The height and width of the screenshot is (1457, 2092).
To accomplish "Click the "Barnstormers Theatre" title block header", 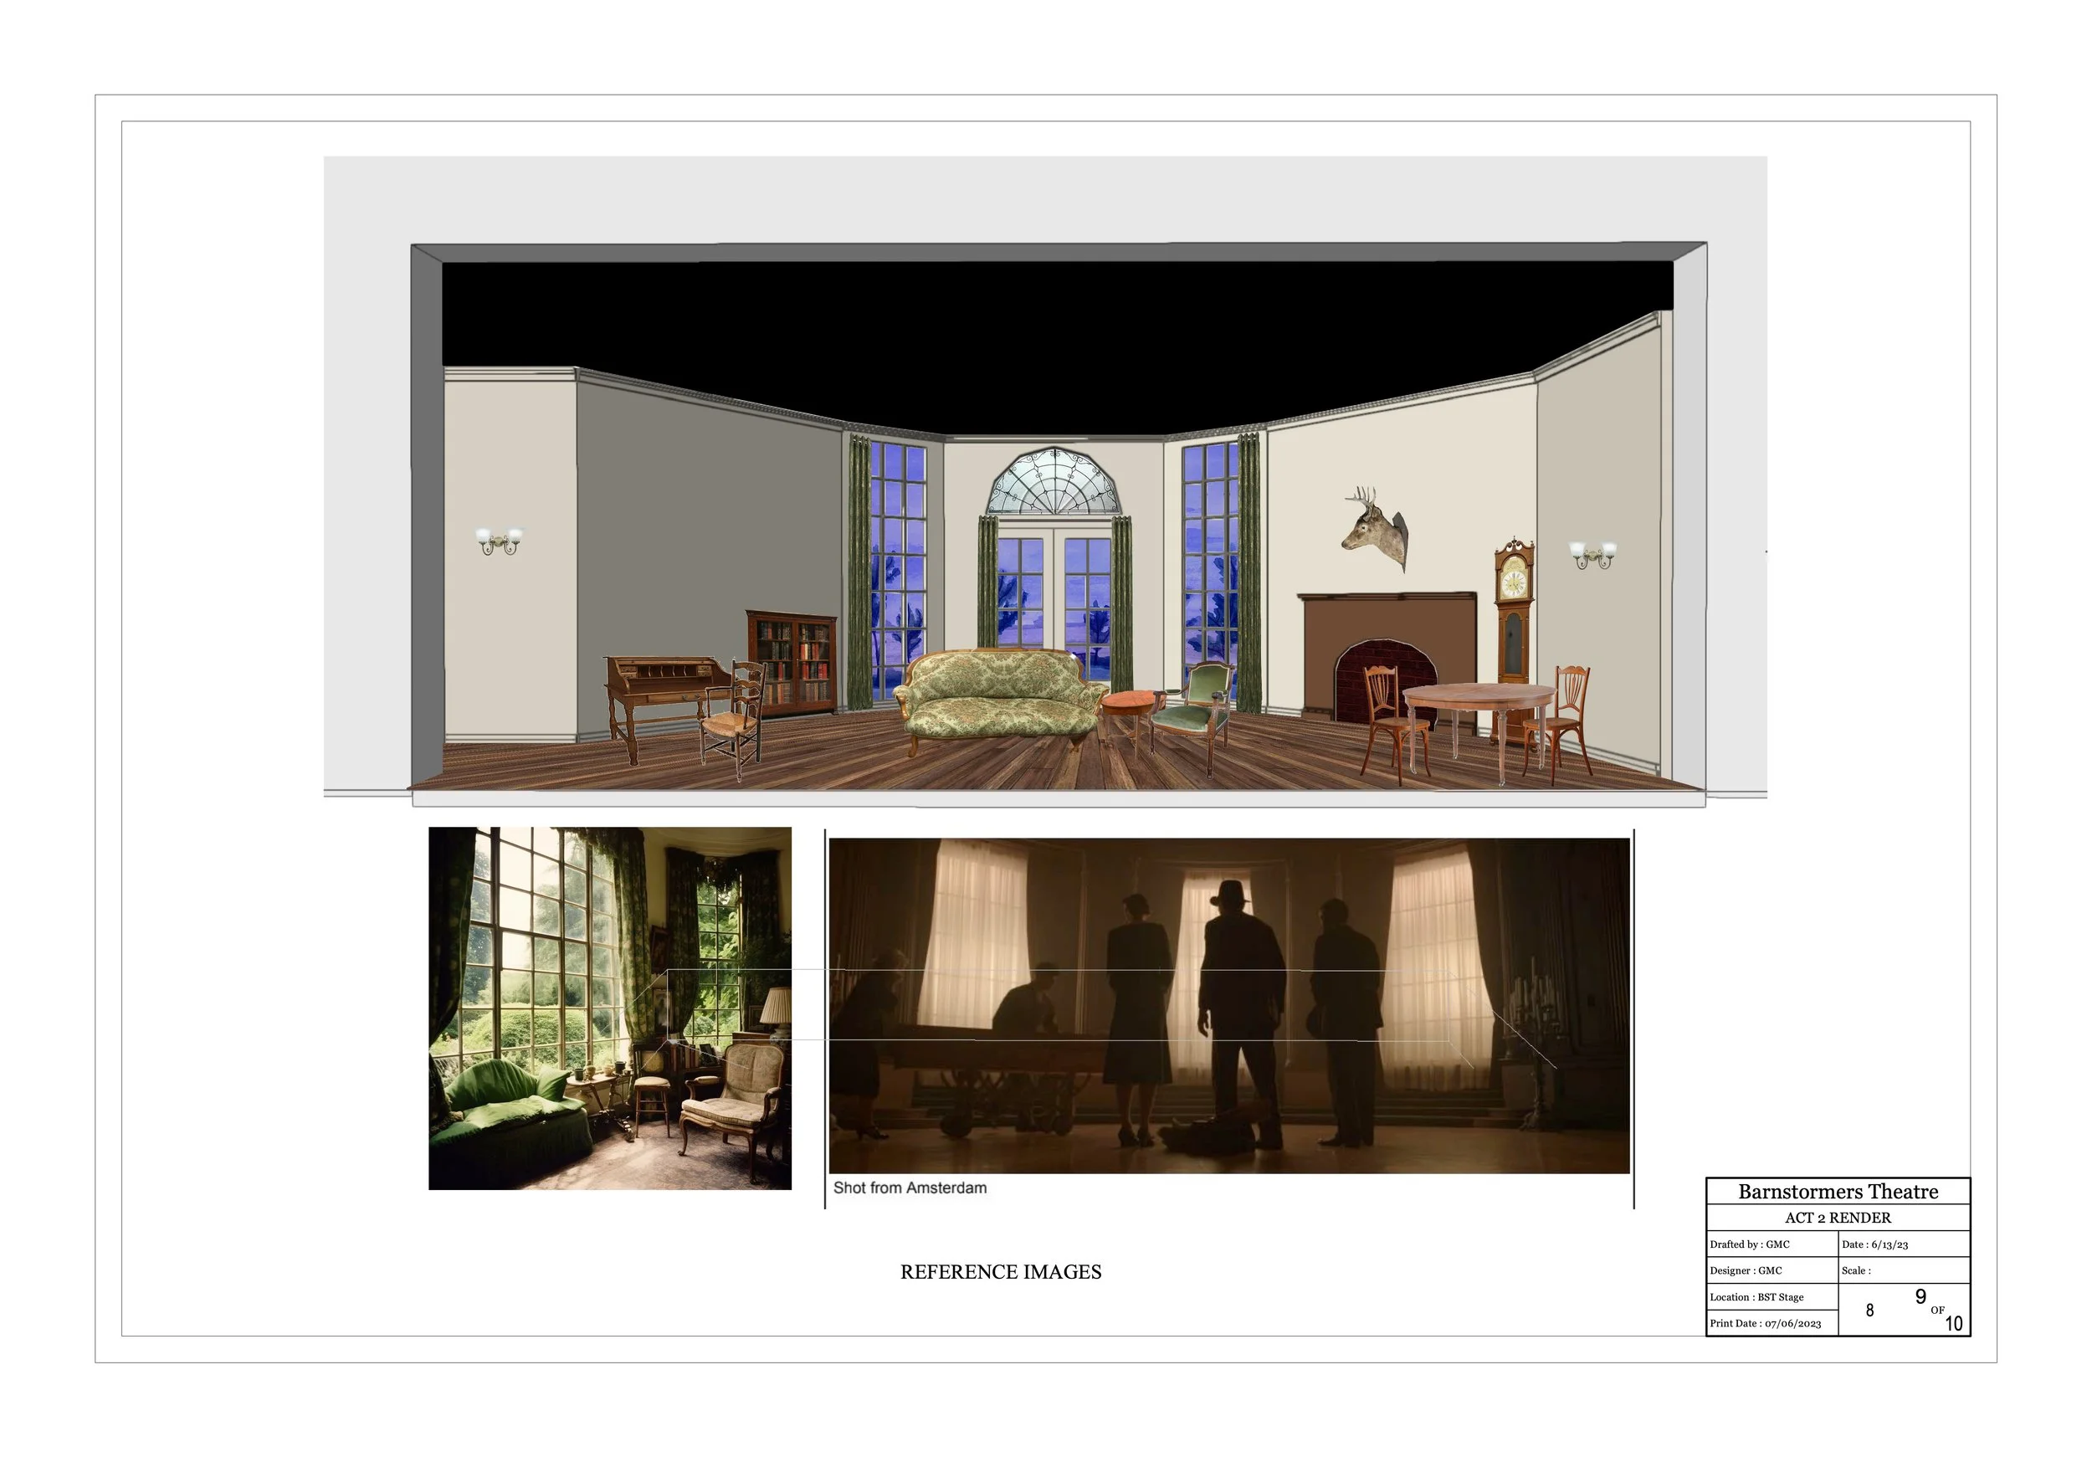I will [x=1837, y=1192].
